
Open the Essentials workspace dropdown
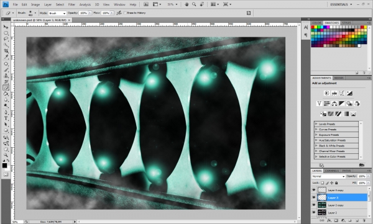pos(341,4)
